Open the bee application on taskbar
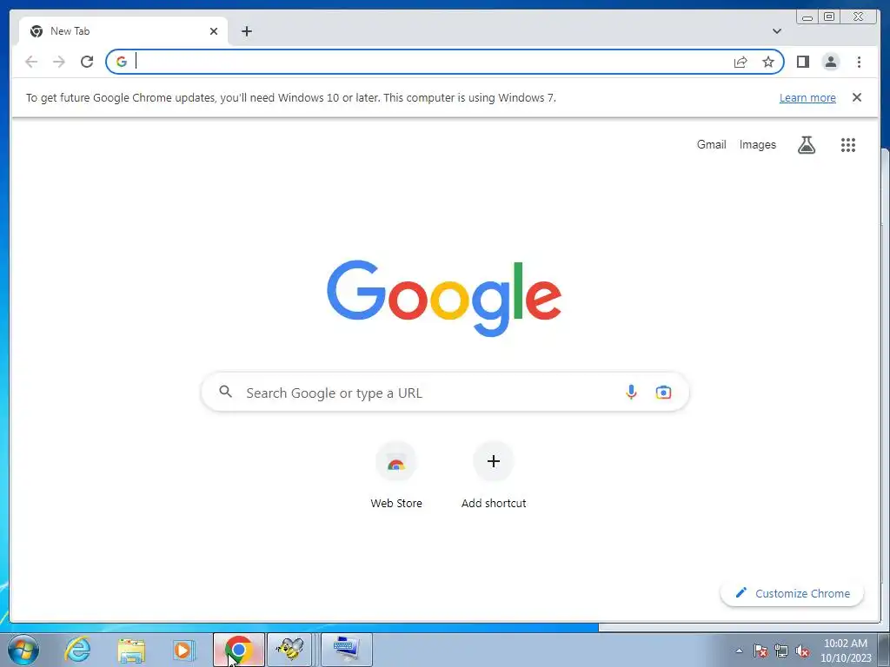This screenshot has width=890, height=667. (x=289, y=650)
